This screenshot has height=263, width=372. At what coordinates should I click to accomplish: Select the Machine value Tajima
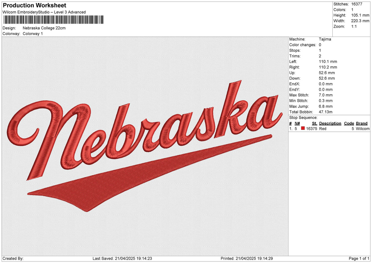[x=325, y=39]
